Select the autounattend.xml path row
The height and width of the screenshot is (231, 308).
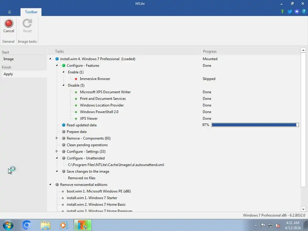[116, 165]
